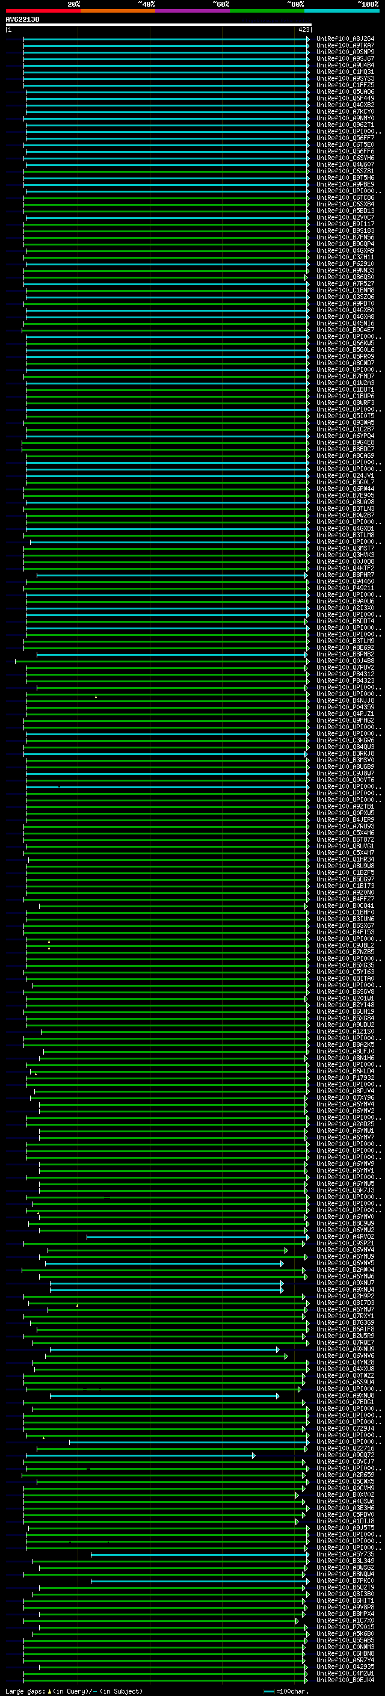Click the UniRef100_B0CQ41 label

coord(345,905)
